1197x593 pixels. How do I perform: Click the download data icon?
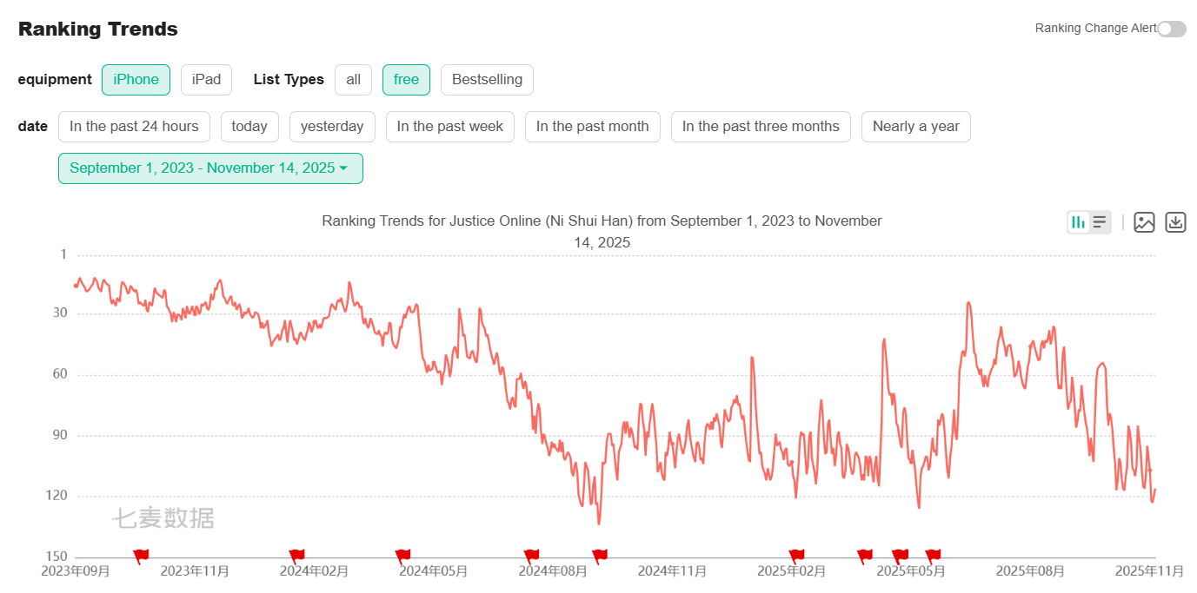1175,222
